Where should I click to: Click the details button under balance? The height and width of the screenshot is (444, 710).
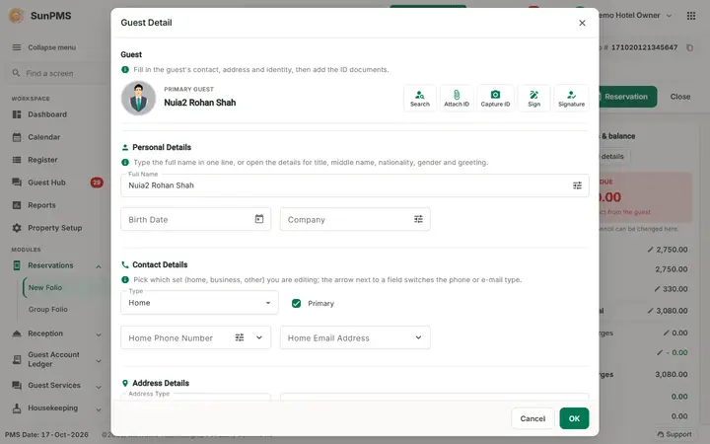[612, 156]
